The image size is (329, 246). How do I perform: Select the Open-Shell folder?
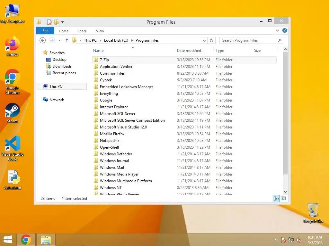pos(184,147)
